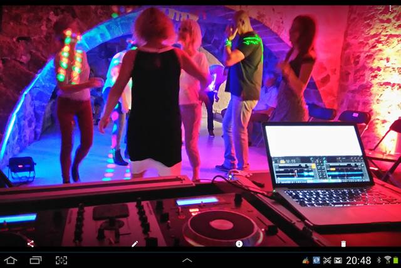The image size is (401, 268).
Task: Open the Gmail notification icon
Action: point(338,260)
